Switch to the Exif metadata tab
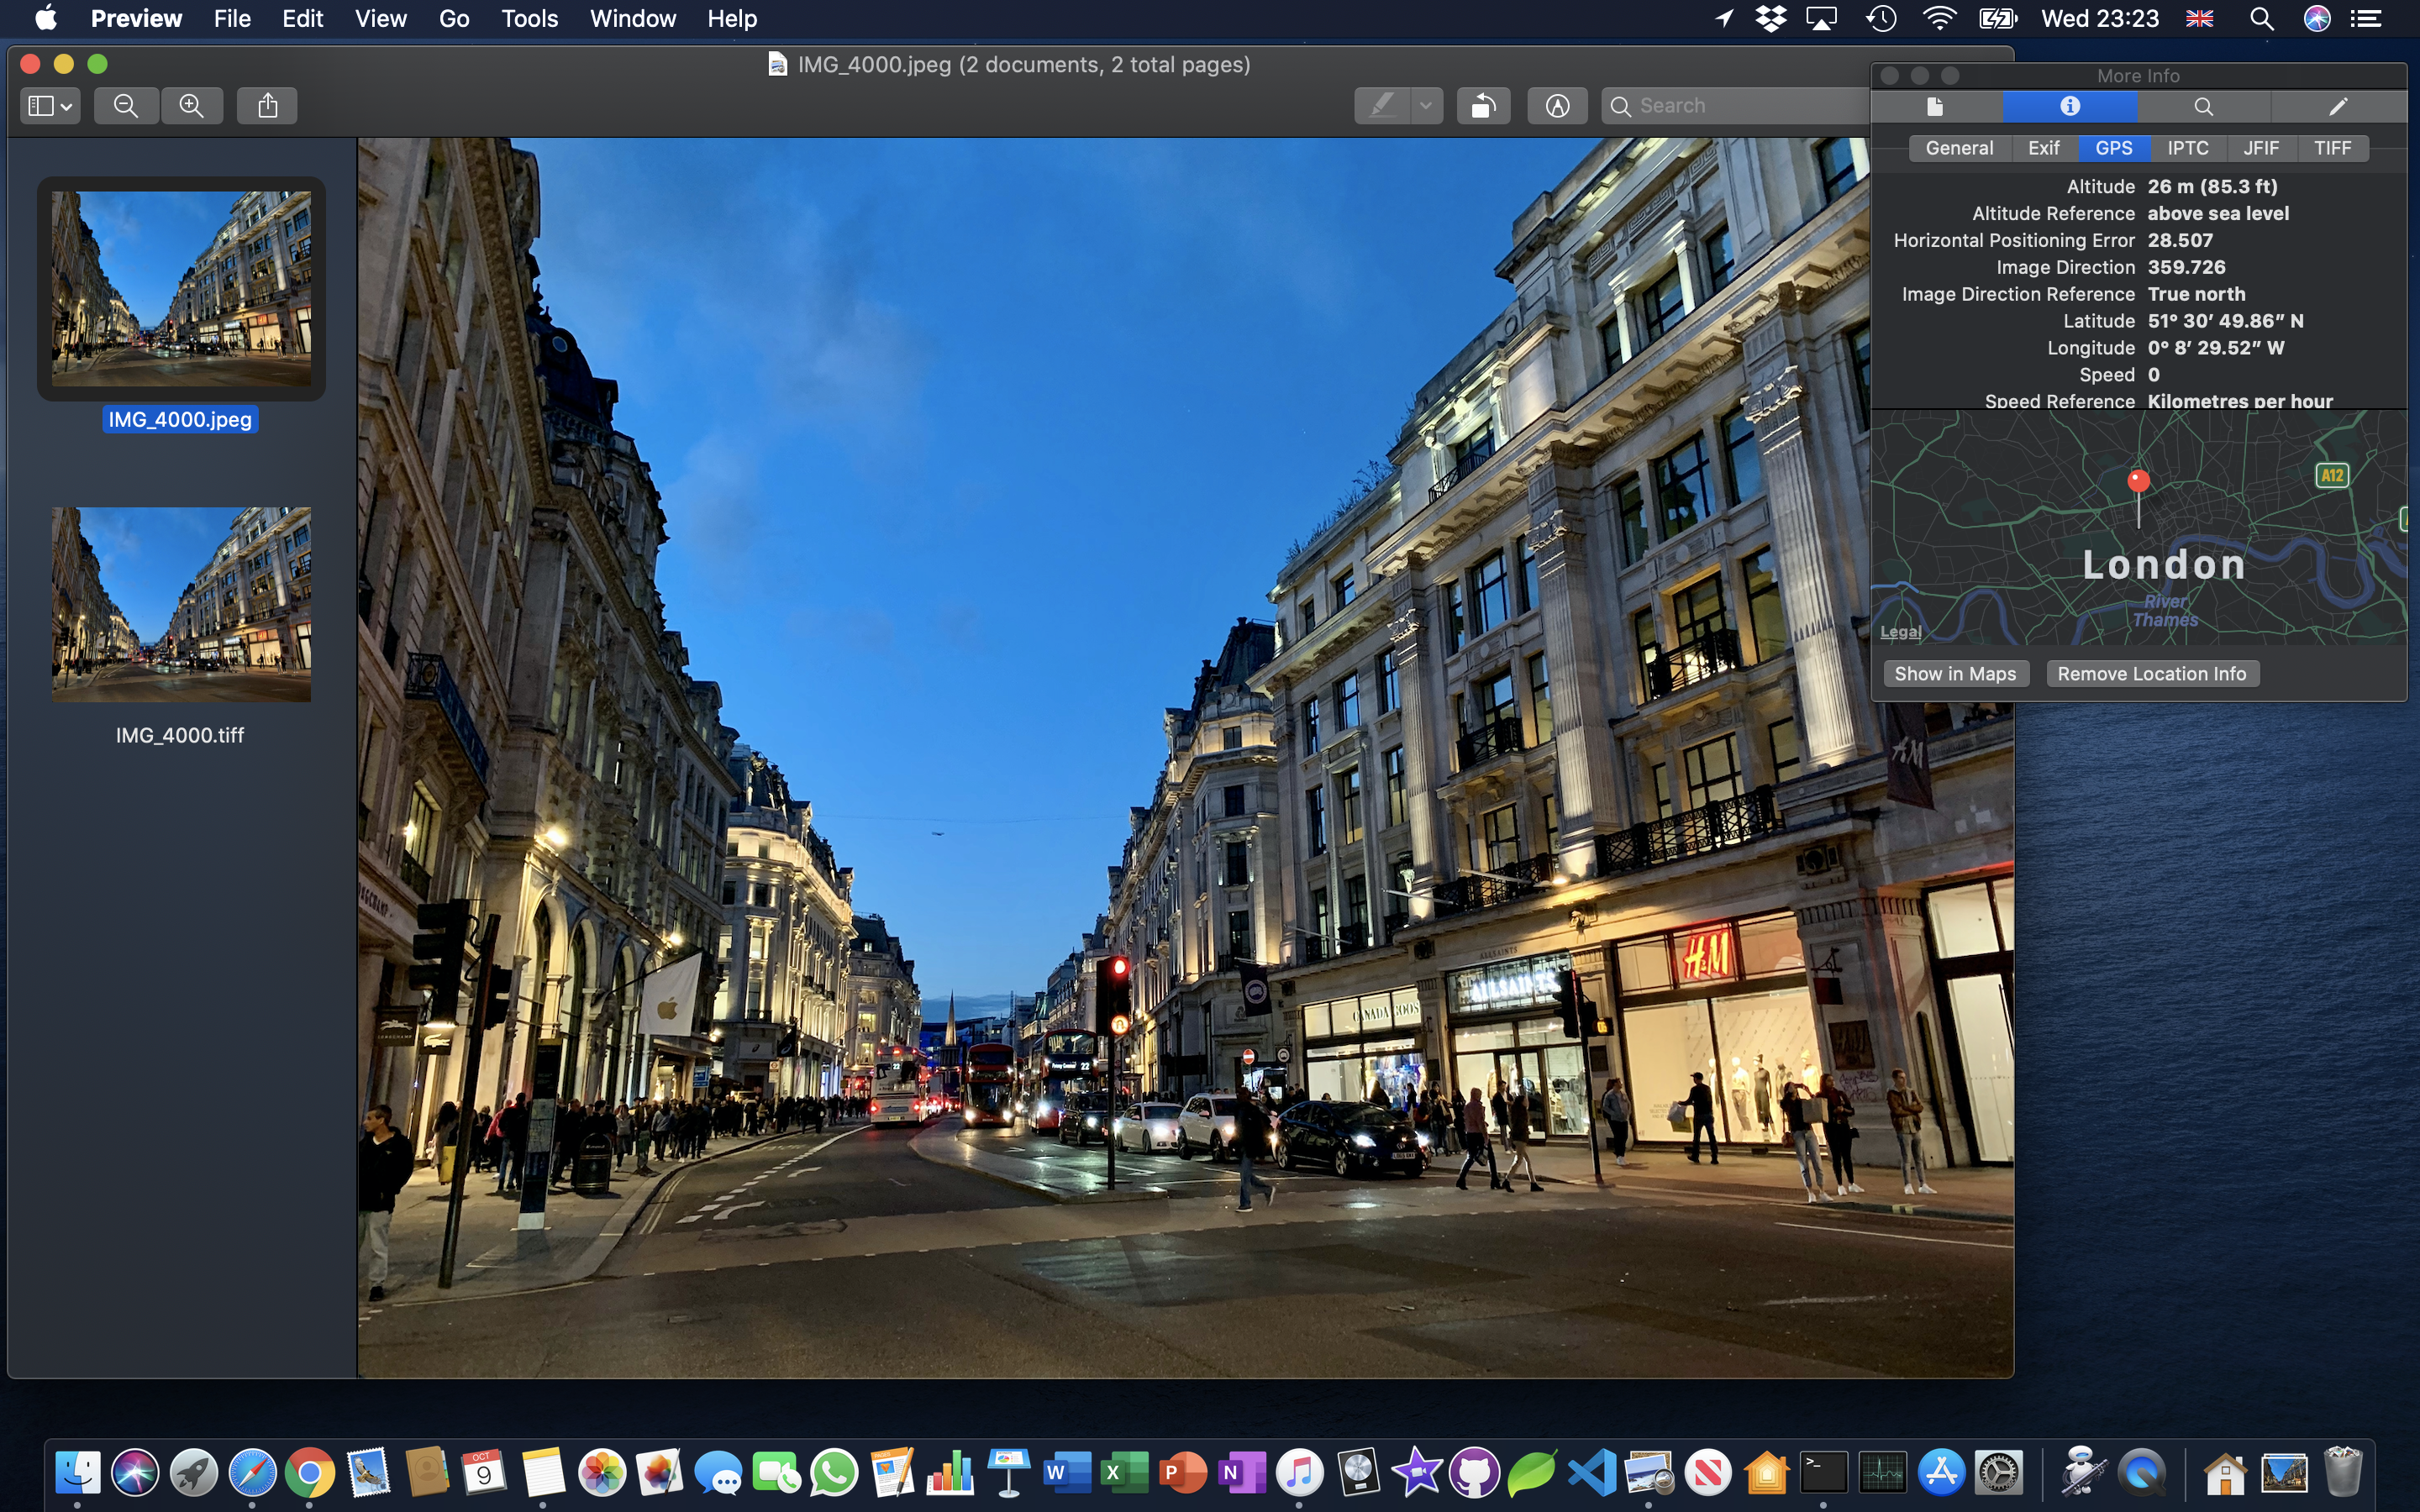 (2044, 148)
